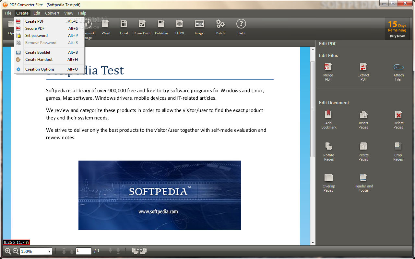Viewport: 415px width, 259px height.
Task: Open Creation Options from the menu
Action: pyautogui.click(x=49, y=69)
